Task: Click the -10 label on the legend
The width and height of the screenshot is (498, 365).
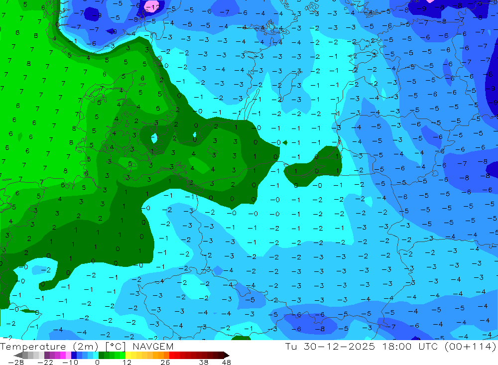Action: tap(70, 363)
